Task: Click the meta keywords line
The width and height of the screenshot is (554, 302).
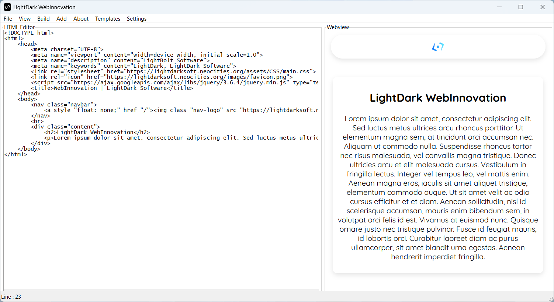Action: (134, 66)
